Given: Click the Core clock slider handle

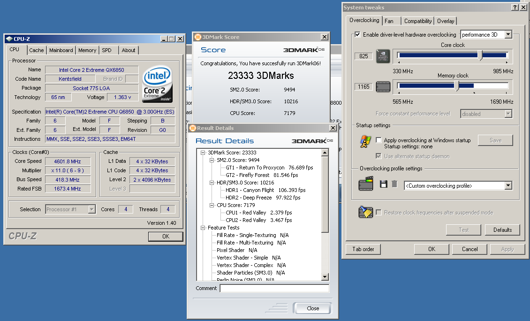Looking at the screenshot, I should tap(480, 55).
